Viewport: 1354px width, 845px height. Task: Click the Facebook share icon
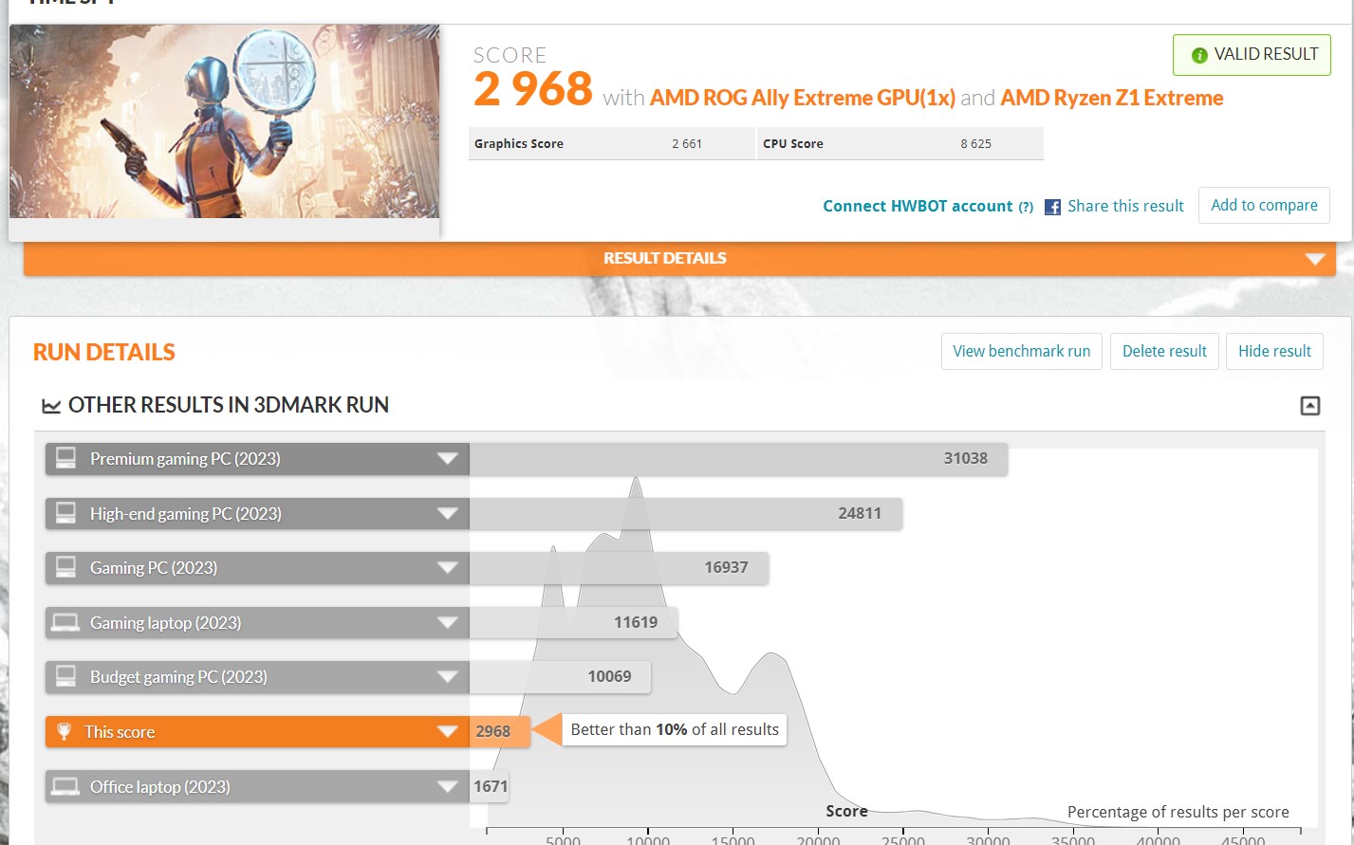pyautogui.click(x=1052, y=207)
